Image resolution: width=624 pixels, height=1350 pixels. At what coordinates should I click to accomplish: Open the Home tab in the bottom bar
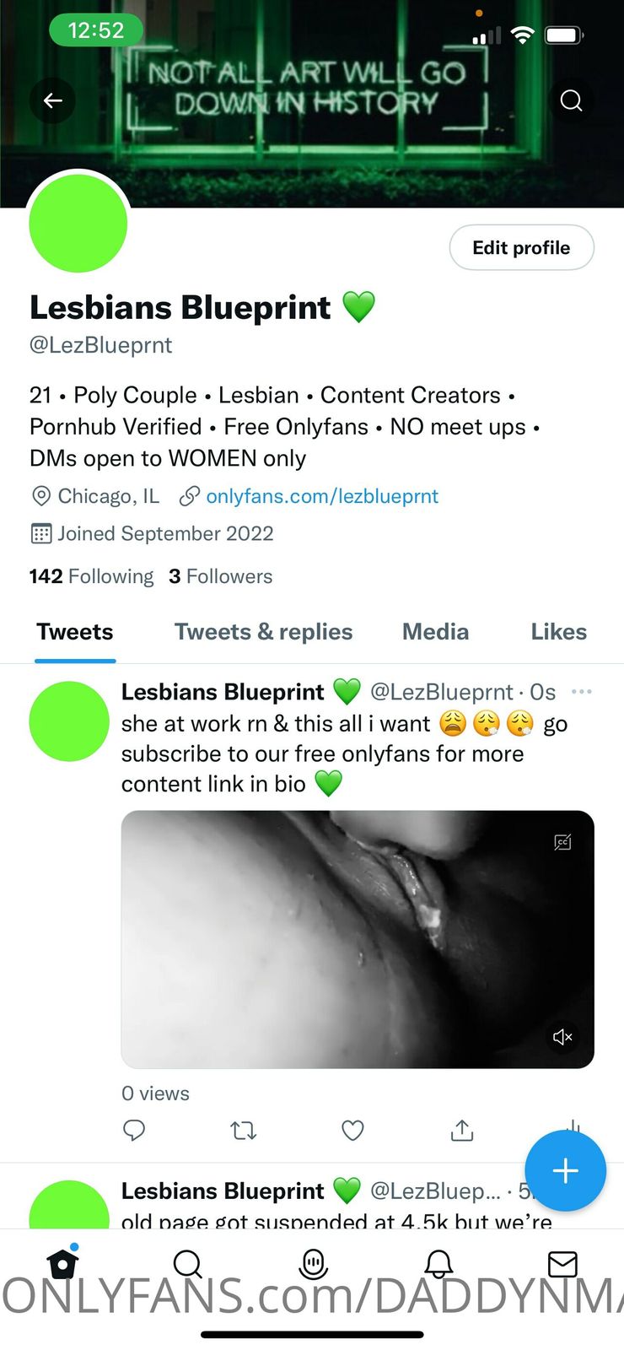click(x=62, y=1262)
